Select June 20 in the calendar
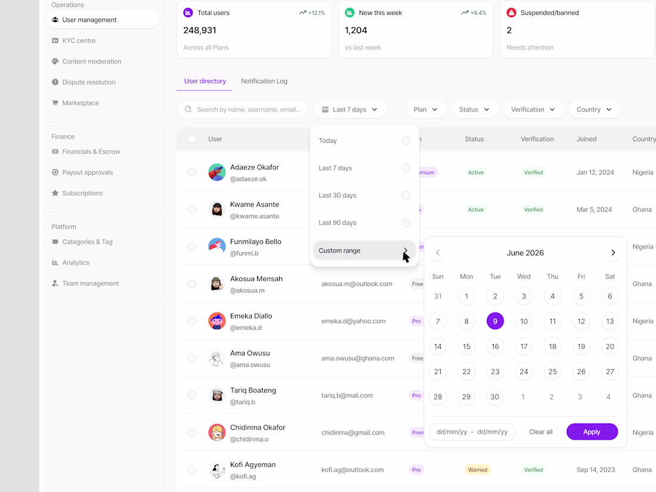656x492 pixels. pos(610,346)
